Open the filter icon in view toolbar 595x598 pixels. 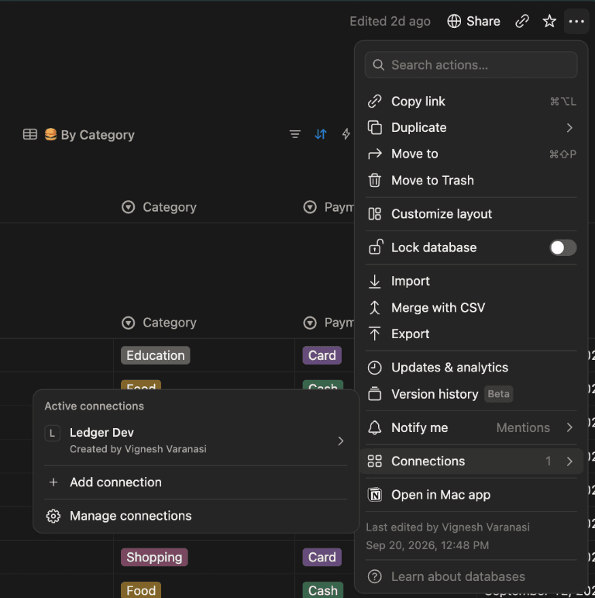tap(295, 134)
